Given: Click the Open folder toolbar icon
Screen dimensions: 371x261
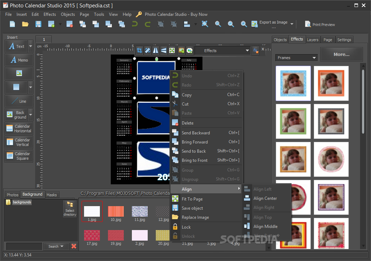Looking at the screenshot, I should (25, 24).
